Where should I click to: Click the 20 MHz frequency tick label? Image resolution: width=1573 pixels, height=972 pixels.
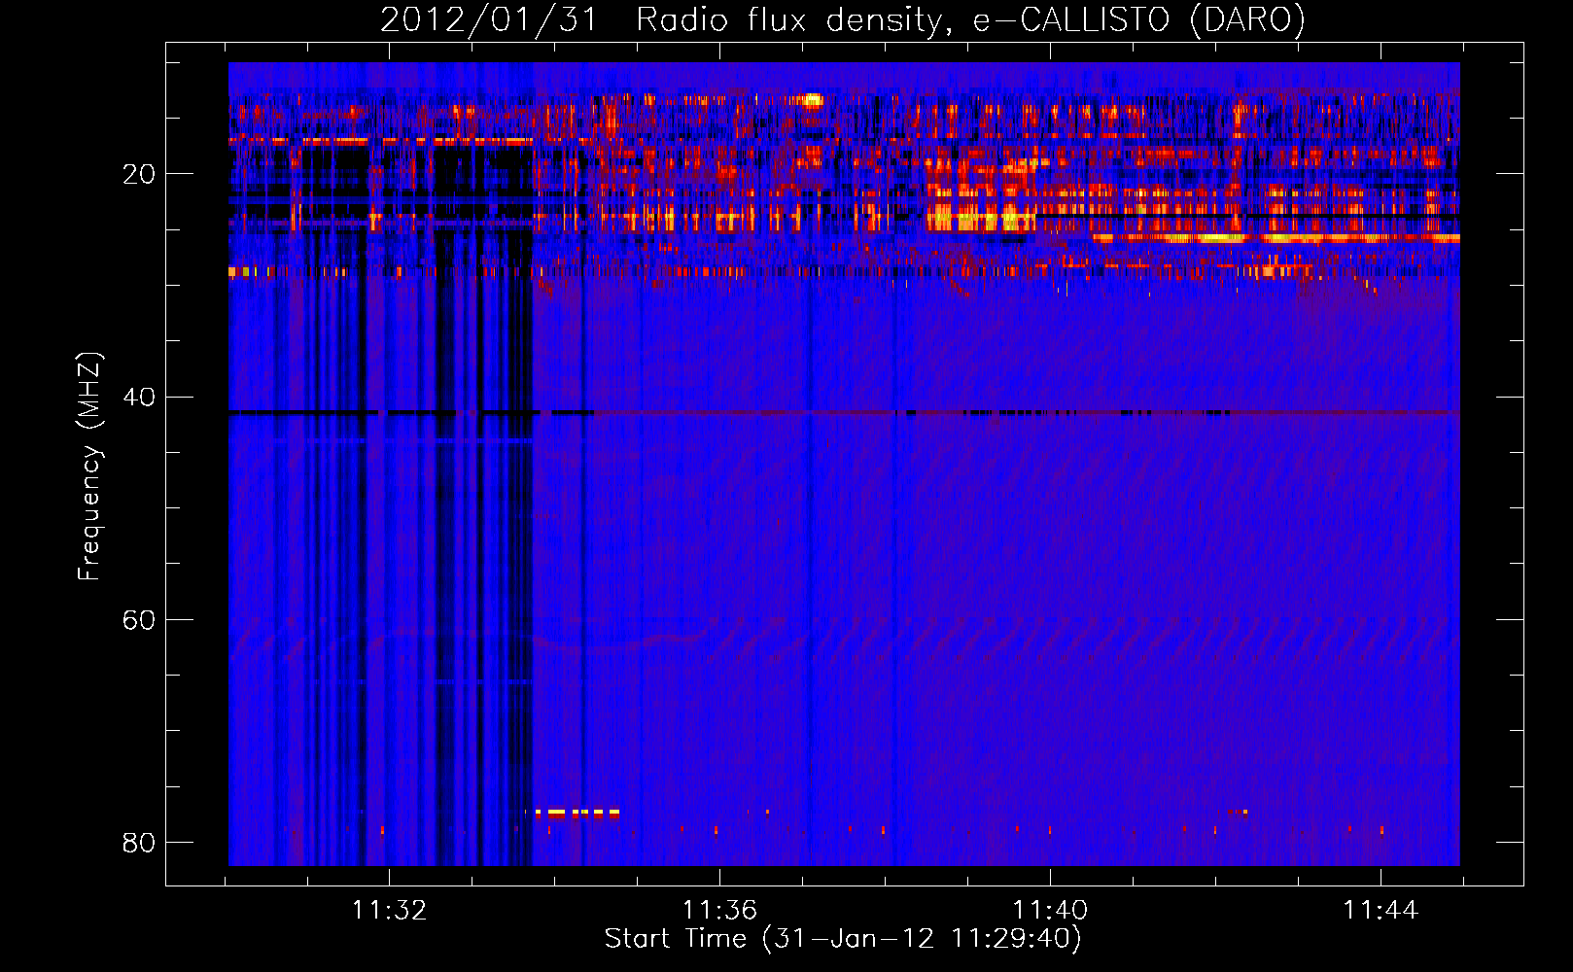tap(139, 174)
